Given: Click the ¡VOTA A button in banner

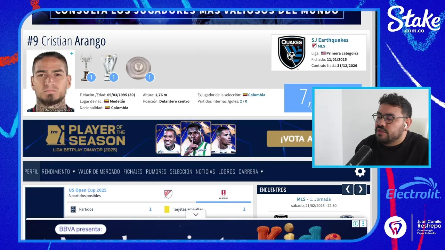Looking at the screenshot, I should [x=289, y=139].
